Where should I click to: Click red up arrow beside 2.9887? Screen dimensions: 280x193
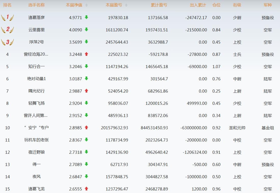[x=86, y=91]
